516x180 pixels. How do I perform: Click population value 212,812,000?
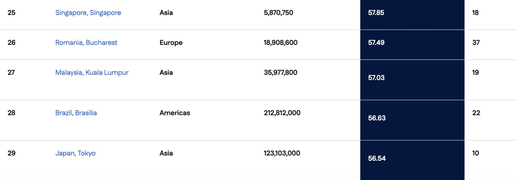point(282,113)
